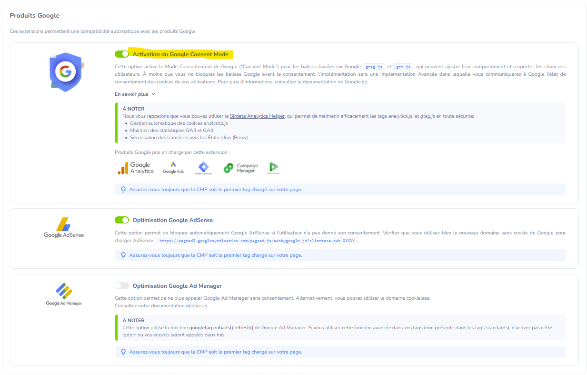Click the Google shield icon
The width and height of the screenshot is (587, 375).
coord(66,72)
